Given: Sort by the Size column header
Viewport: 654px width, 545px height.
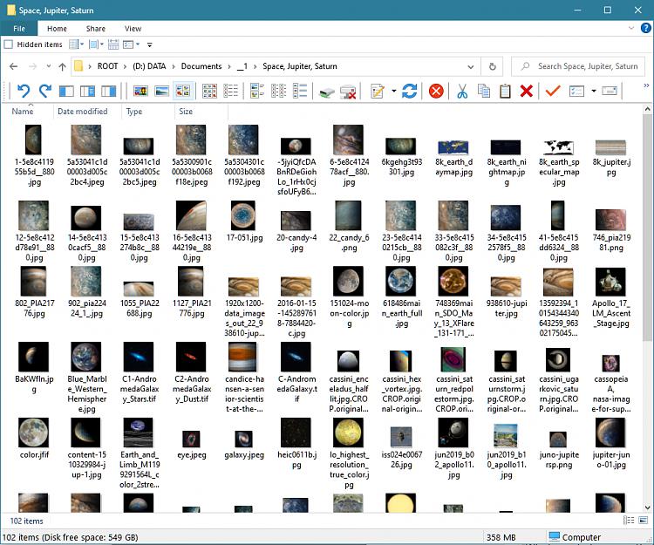Looking at the screenshot, I should pos(186,112).
